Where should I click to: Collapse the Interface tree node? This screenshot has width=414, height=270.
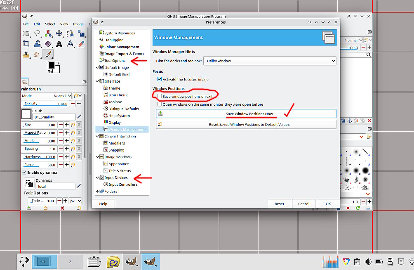coord(97,81)
